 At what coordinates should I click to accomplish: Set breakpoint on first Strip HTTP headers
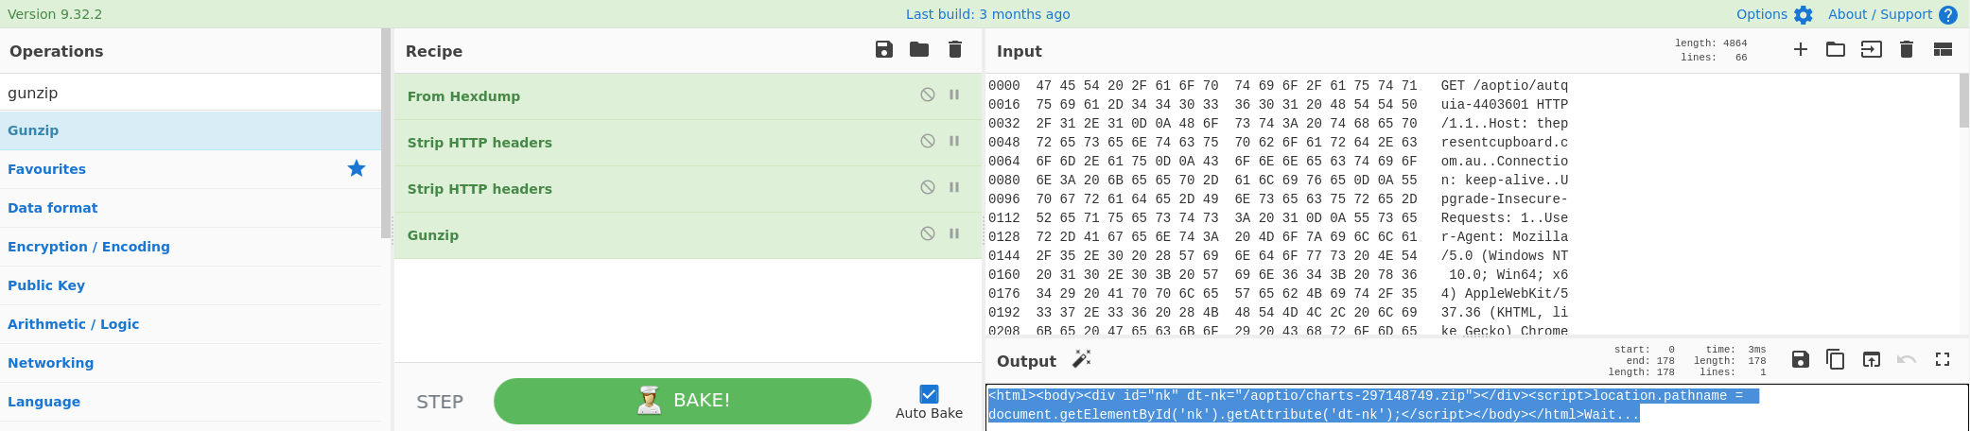pyautogui.click(x=954, y=141)
